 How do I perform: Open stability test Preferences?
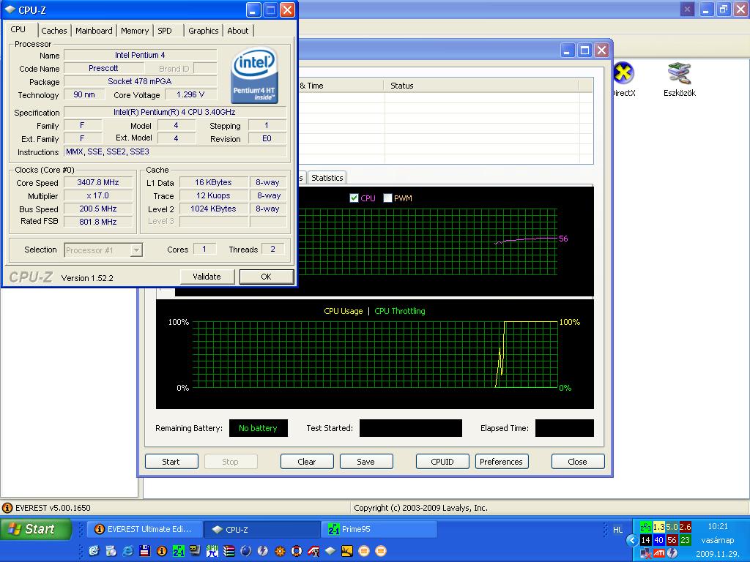click(x=501, y=462)
